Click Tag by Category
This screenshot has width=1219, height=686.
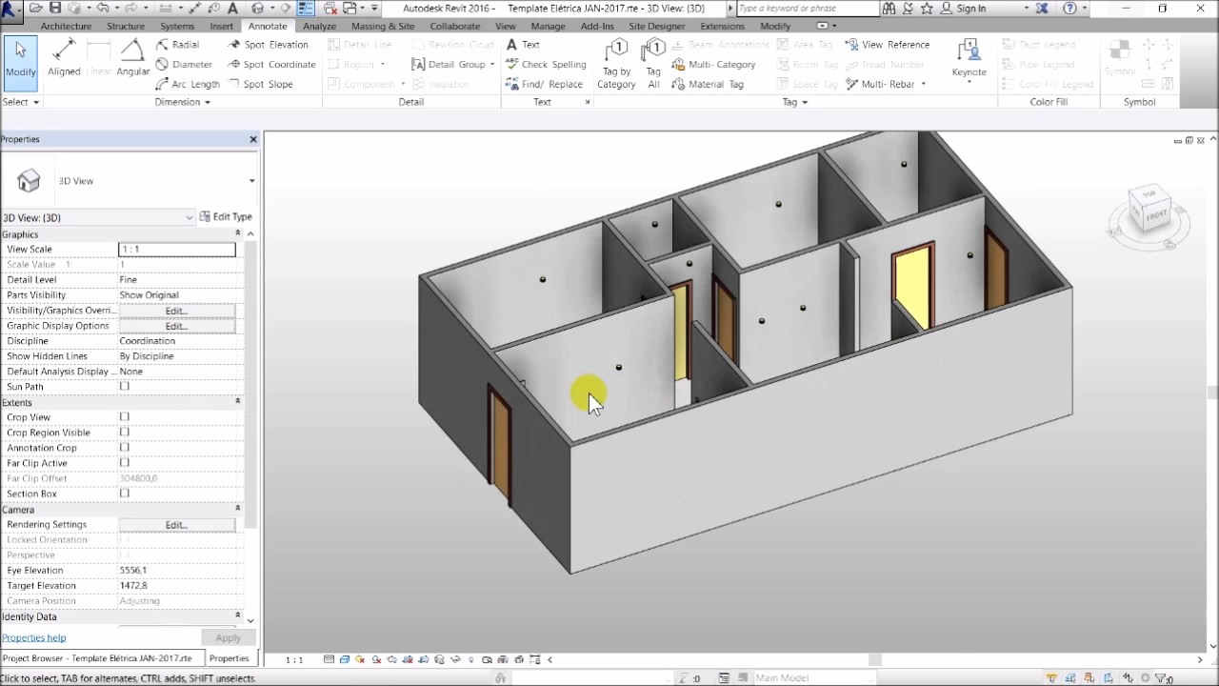click(616, 64)
